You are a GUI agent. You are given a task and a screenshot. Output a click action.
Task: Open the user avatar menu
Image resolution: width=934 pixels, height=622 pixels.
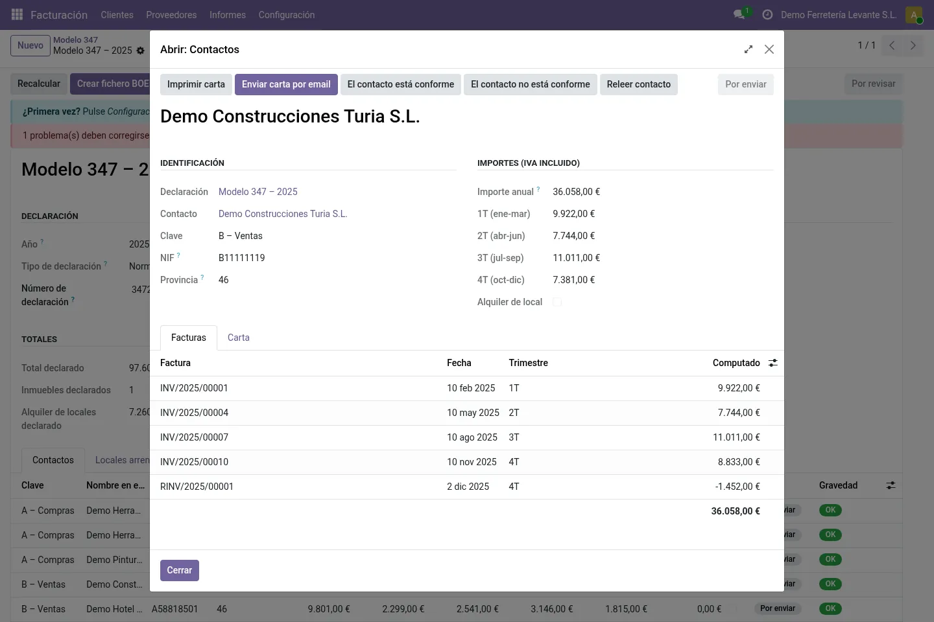pos(914,14)
